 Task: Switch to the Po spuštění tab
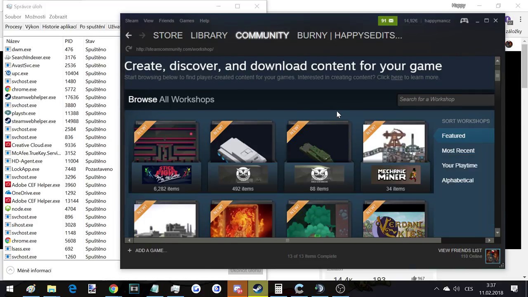coord(92,27)
